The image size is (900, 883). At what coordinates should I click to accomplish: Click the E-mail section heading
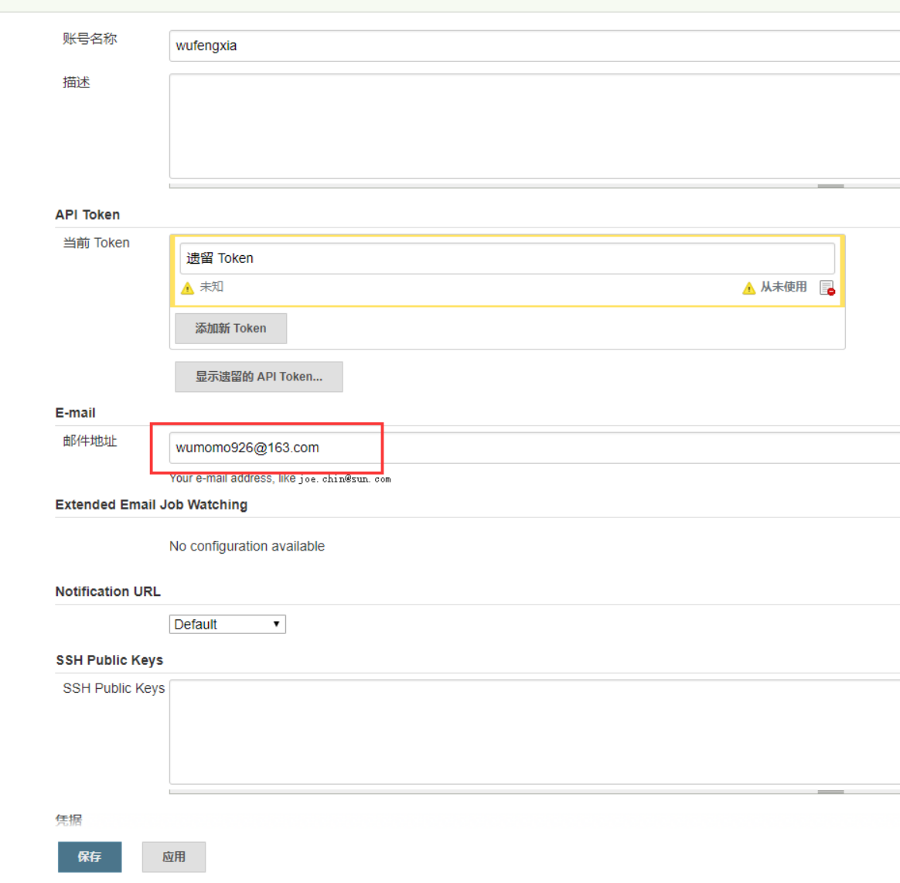pos(75,413)
